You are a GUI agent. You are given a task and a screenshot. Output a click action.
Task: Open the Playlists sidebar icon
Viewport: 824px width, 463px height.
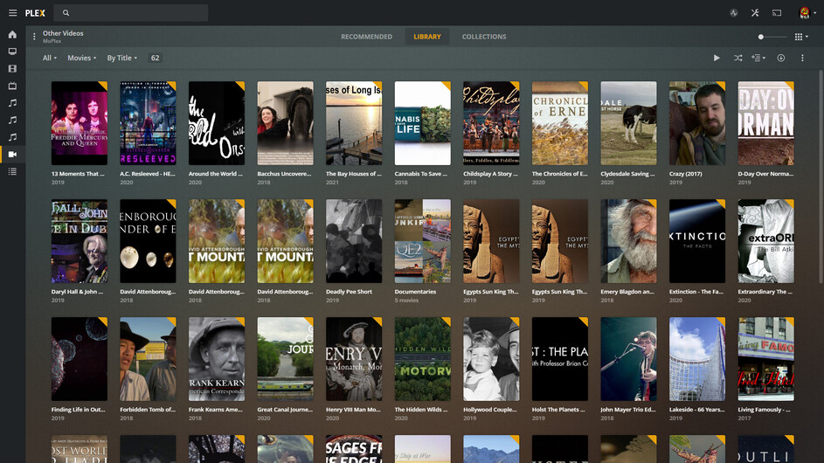[12, 171]
